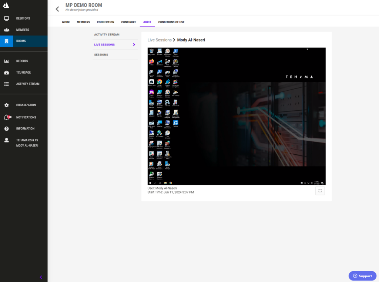Open Organization settings gear icon
379x282 pixels.
click(x=7, y=105)
